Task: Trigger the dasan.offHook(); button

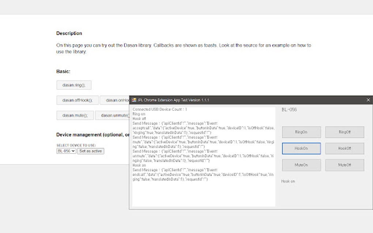Action: coord(78,100)
